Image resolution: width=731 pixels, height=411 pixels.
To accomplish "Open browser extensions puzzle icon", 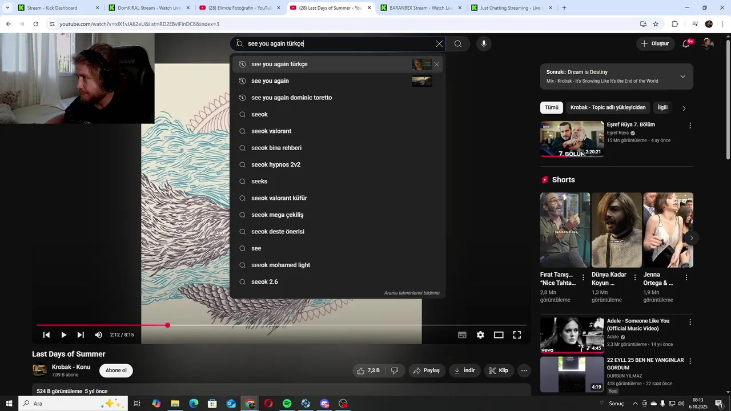I will coord(674,24).
